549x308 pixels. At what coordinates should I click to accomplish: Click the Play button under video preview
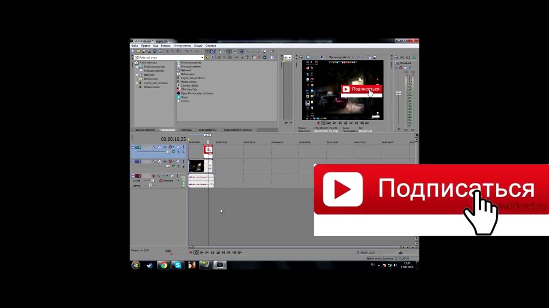point(335,123)
